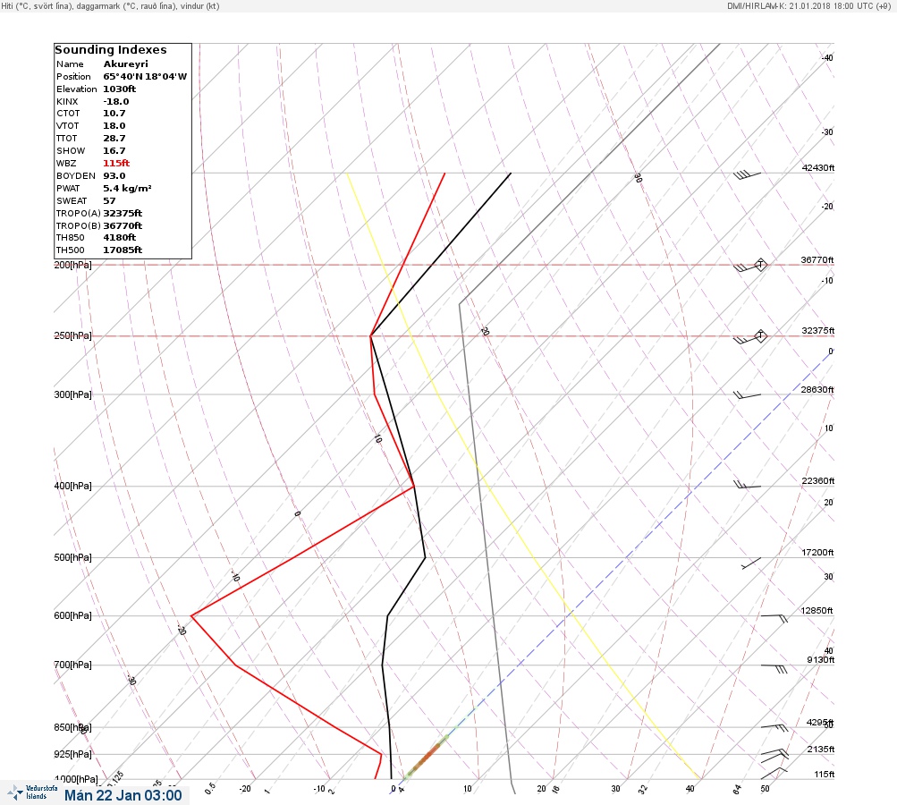Click the 2135ft altitude label

click(821, 749)
